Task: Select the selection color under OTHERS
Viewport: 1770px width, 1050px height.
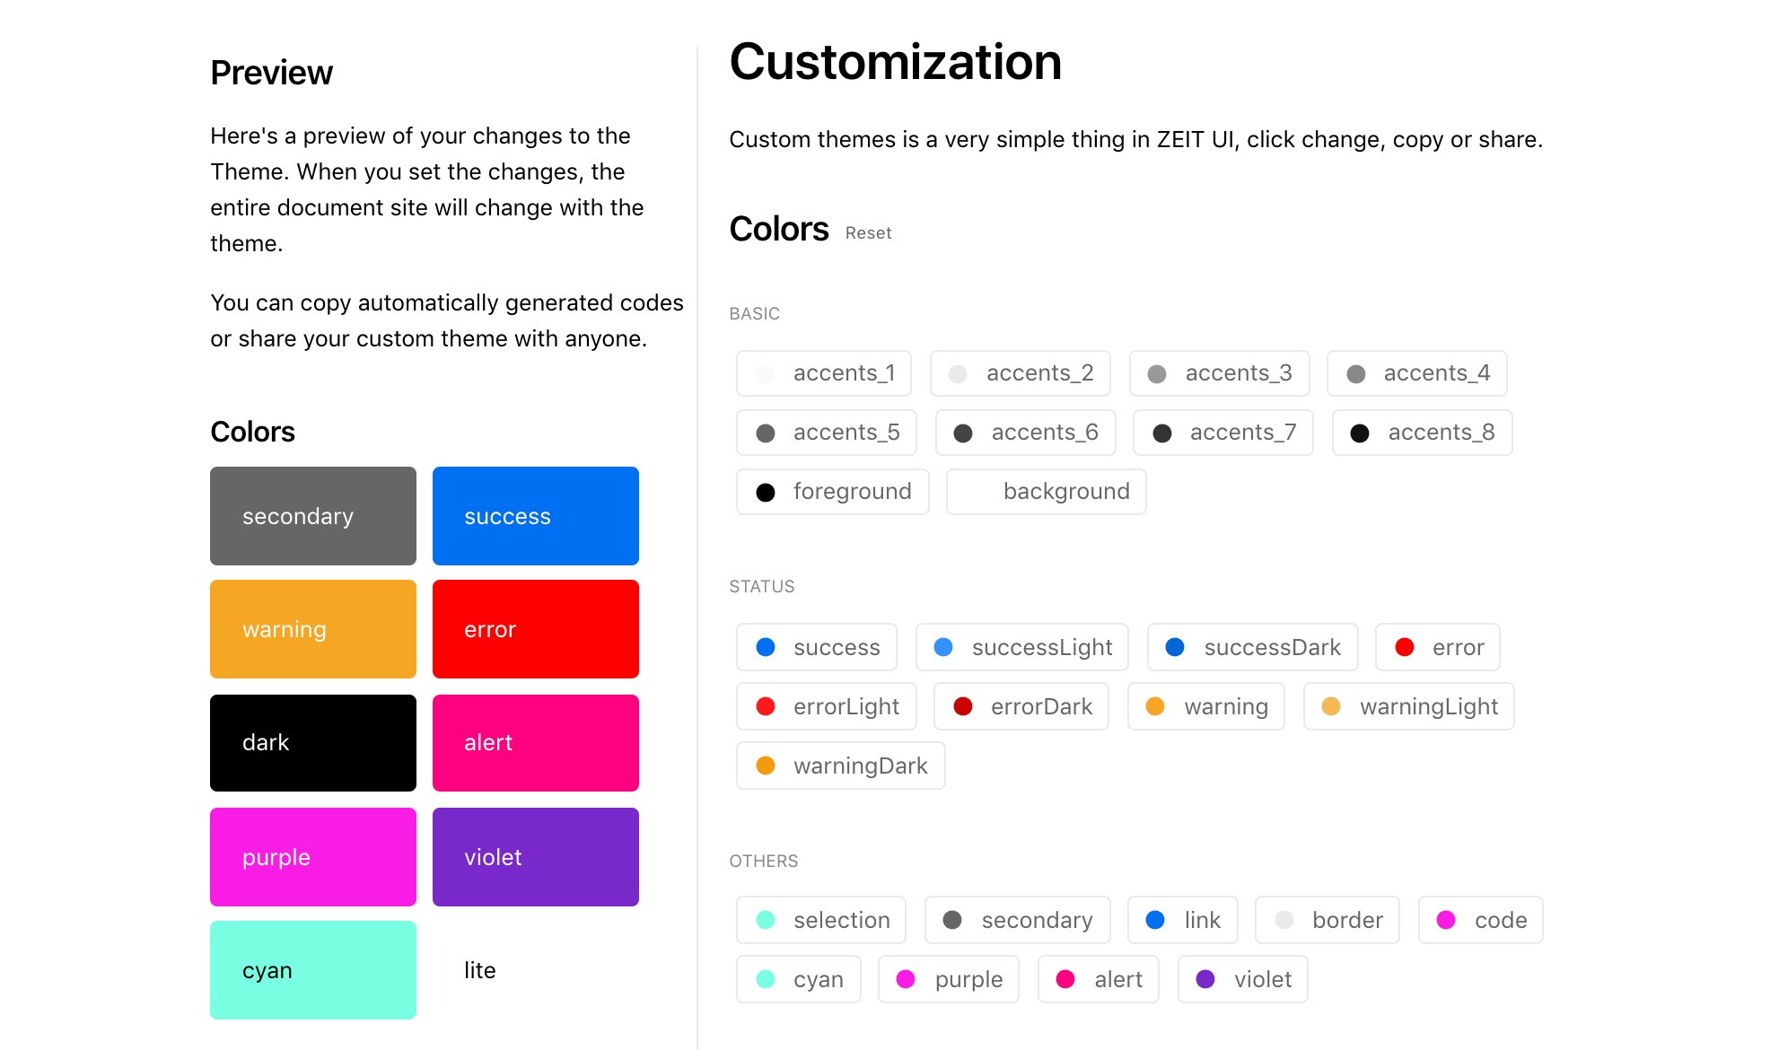Action: tap(819, 920)
